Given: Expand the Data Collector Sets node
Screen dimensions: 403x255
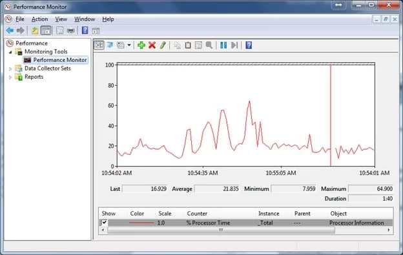Looking at the screenshot, I should click(10, 69).
